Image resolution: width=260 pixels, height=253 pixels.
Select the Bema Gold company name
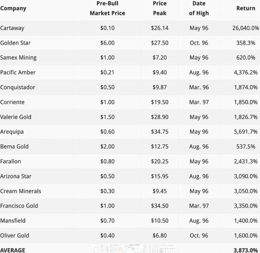click(15, 147)
